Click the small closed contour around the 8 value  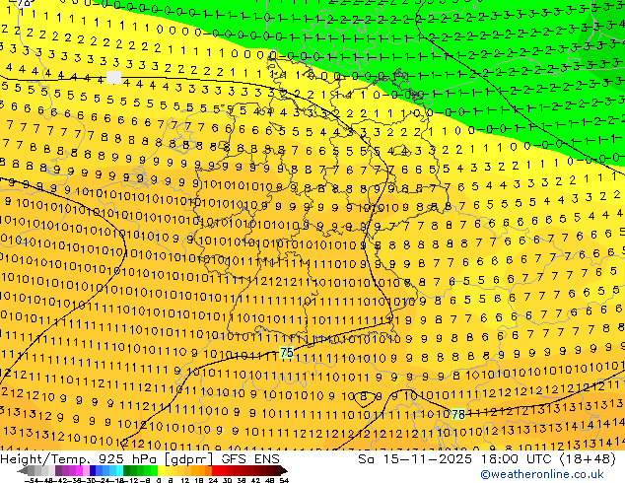(x=363, y=399)
